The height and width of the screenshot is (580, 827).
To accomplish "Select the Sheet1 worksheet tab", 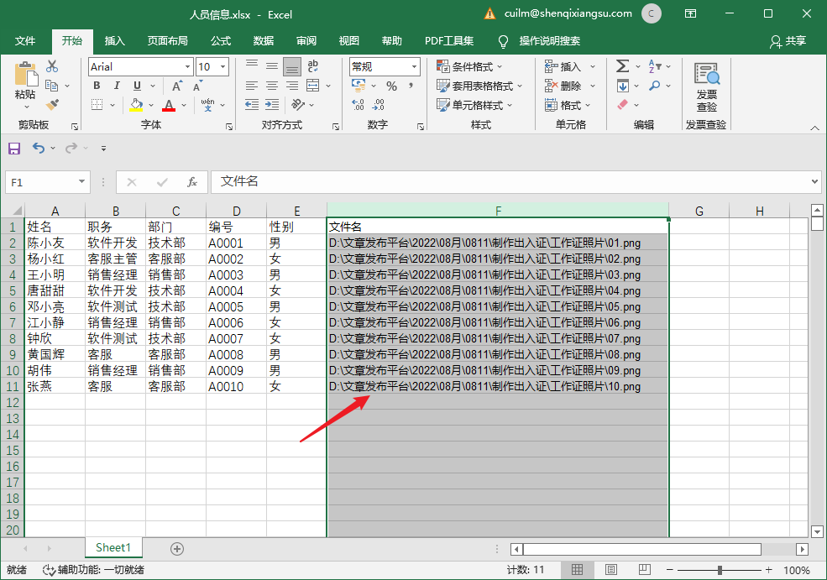I will click(113, 548).
